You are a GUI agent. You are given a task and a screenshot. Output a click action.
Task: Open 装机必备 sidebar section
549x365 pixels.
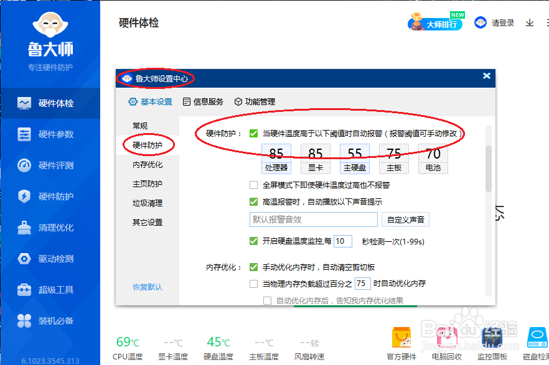coord(50,321)
